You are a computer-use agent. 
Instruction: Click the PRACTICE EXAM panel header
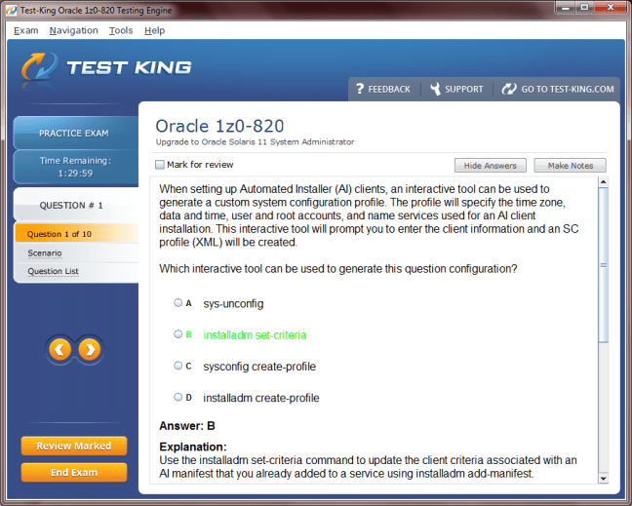point(76,133)
